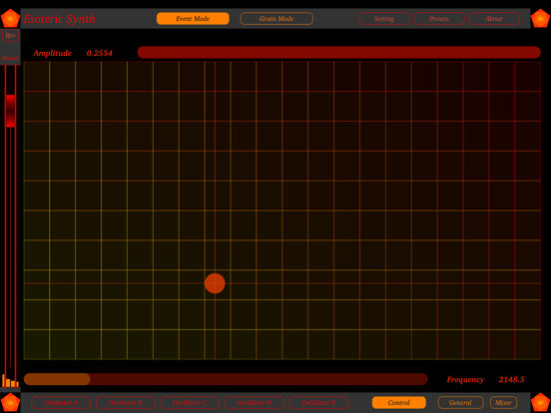
Task: Open the Presets menu
Action: (x=439, y=19)
